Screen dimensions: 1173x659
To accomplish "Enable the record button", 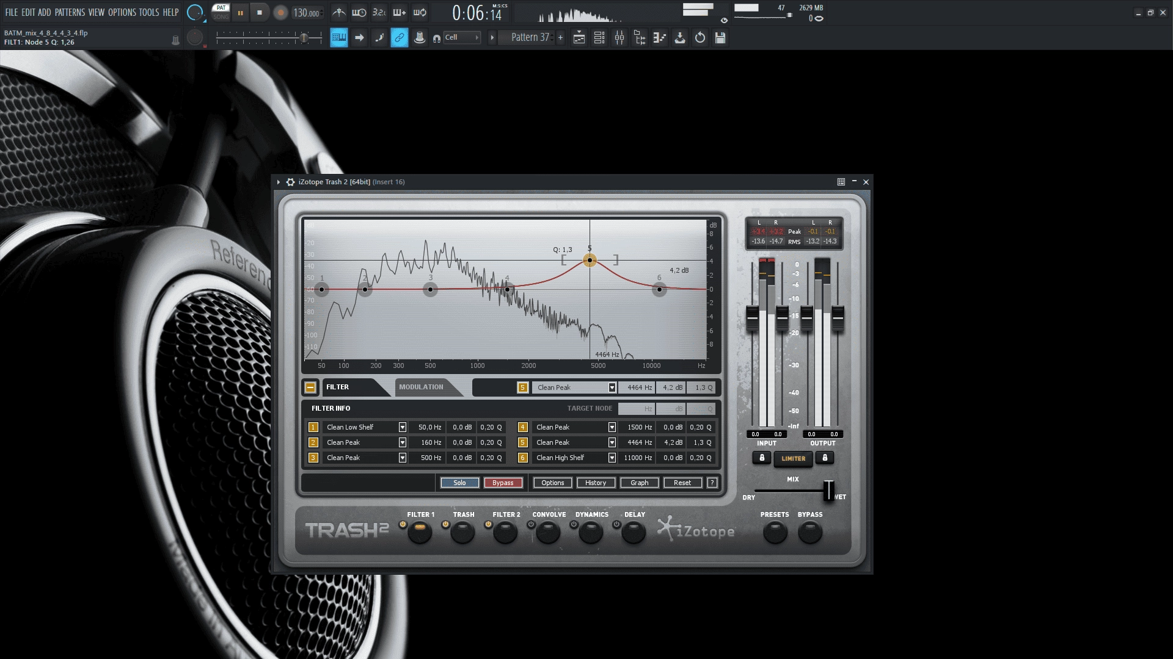I will click(280, 12).
